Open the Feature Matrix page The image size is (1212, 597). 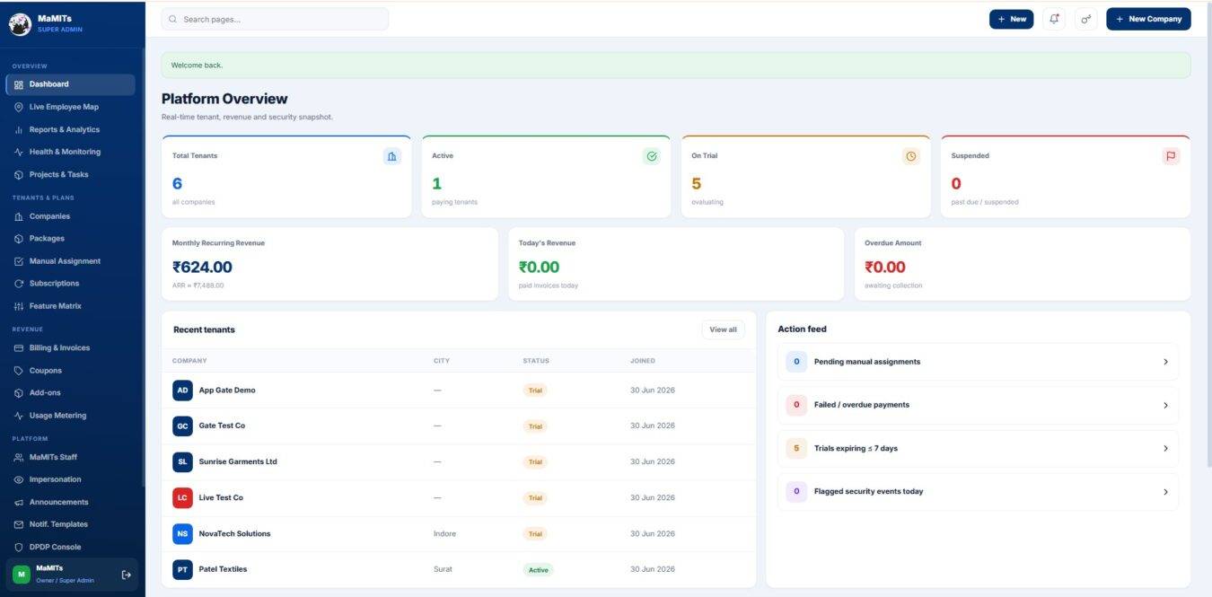[70, 306]
